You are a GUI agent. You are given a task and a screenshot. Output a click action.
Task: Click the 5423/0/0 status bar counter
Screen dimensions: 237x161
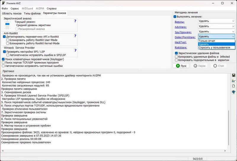click(x=198, y=159)
